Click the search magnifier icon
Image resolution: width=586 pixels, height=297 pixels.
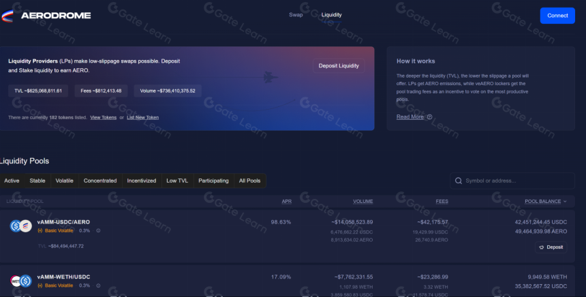tap(458, 181)
